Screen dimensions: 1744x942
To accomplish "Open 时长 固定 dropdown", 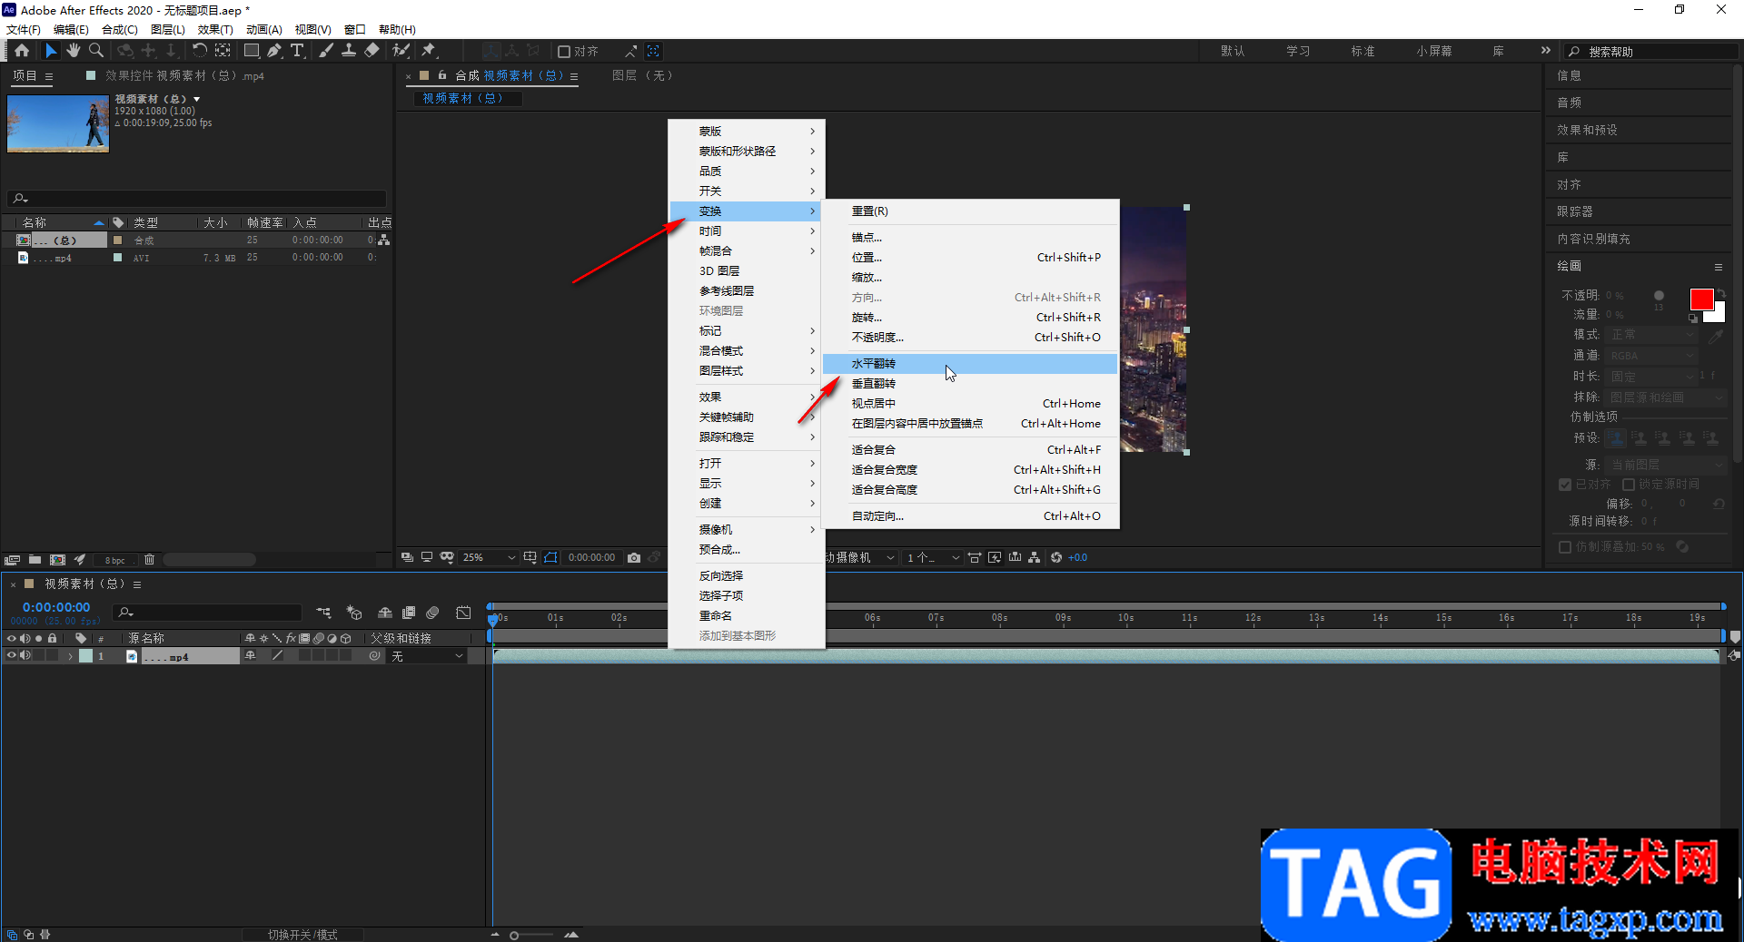I will pos(1651,377).
